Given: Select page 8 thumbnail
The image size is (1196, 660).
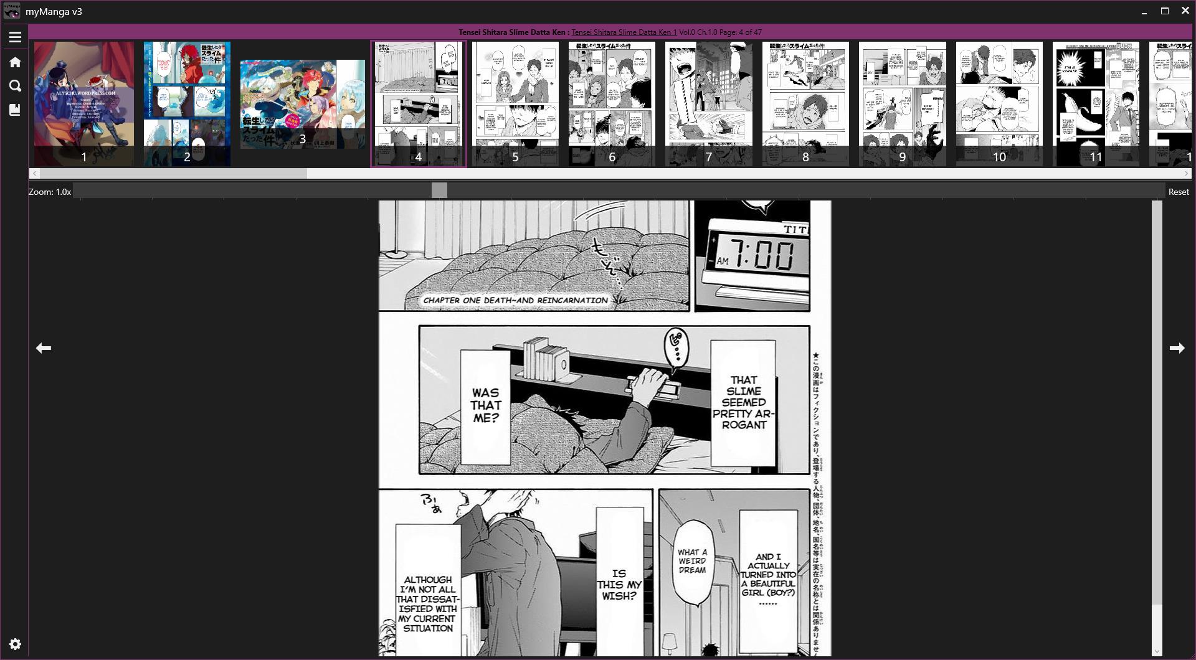Looking at the screenshot, I should (x=805, y=104).
